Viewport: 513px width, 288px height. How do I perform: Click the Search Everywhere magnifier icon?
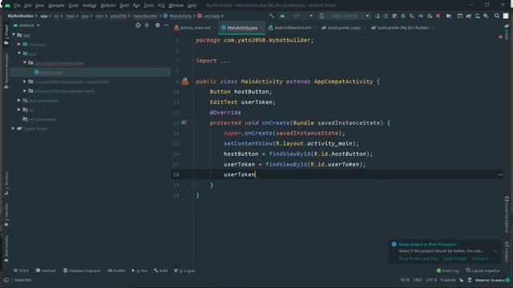click(497, 16)
